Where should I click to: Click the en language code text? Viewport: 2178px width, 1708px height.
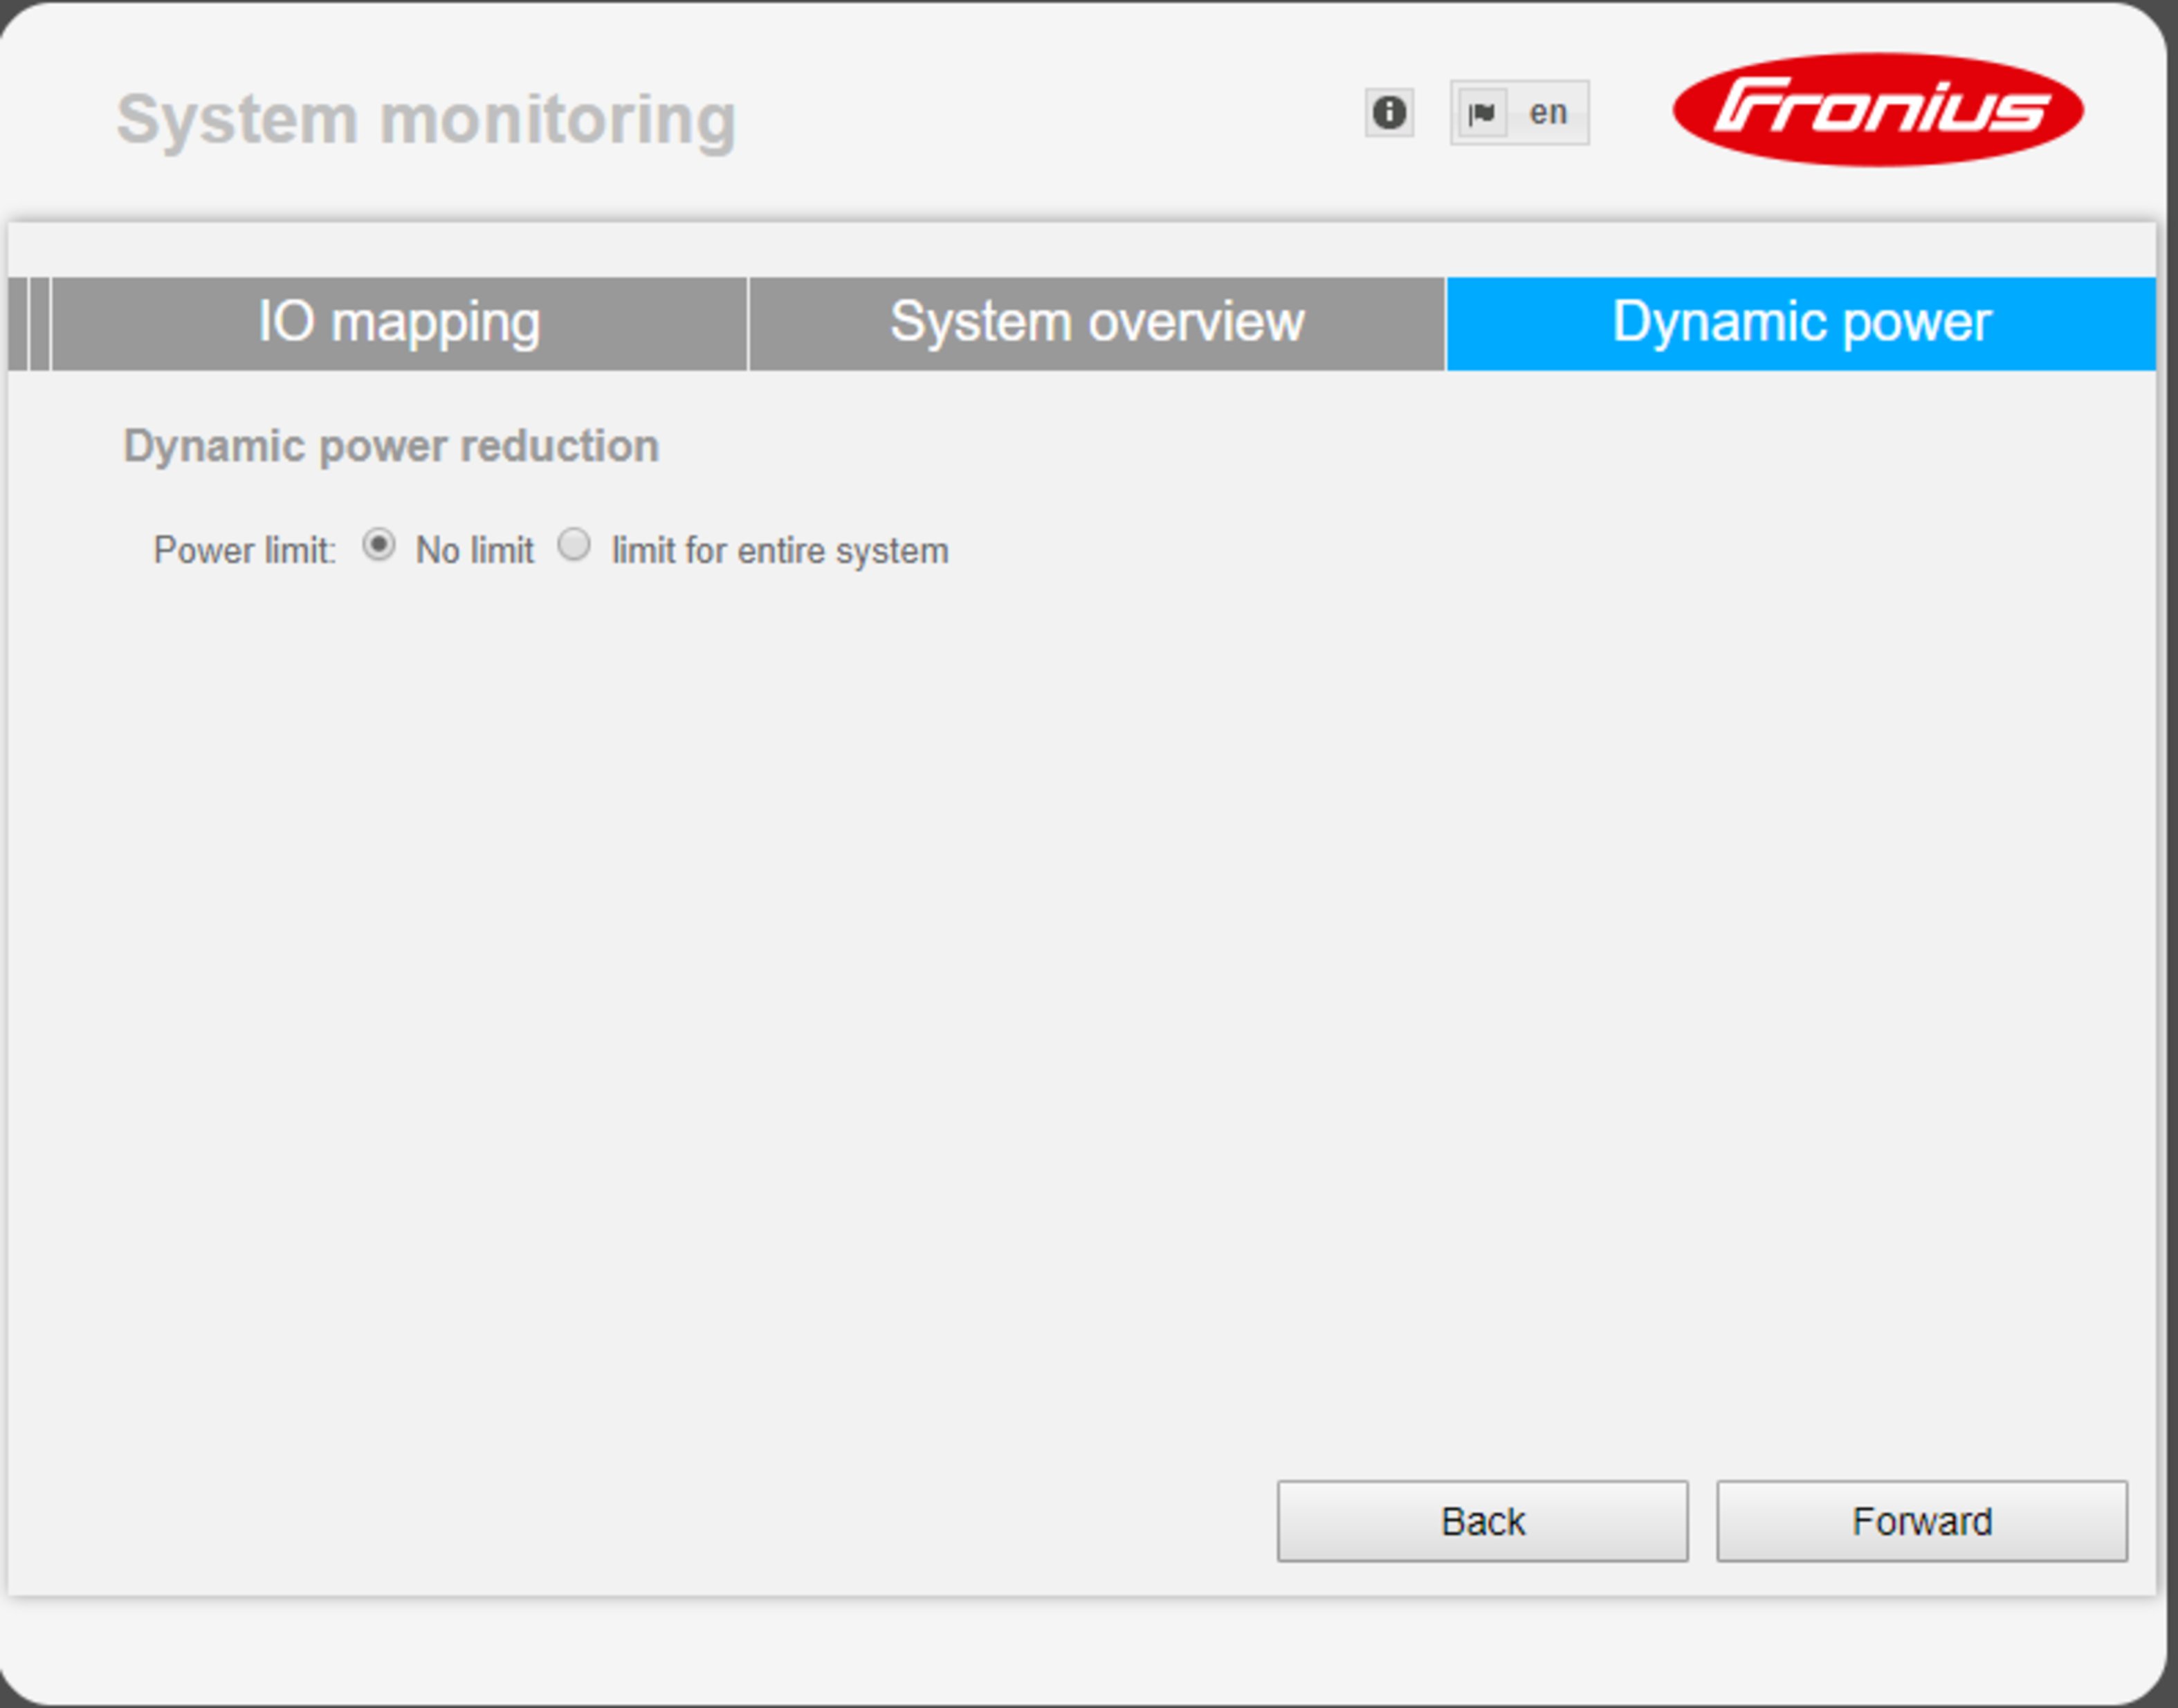click(x=1548, y=113)
